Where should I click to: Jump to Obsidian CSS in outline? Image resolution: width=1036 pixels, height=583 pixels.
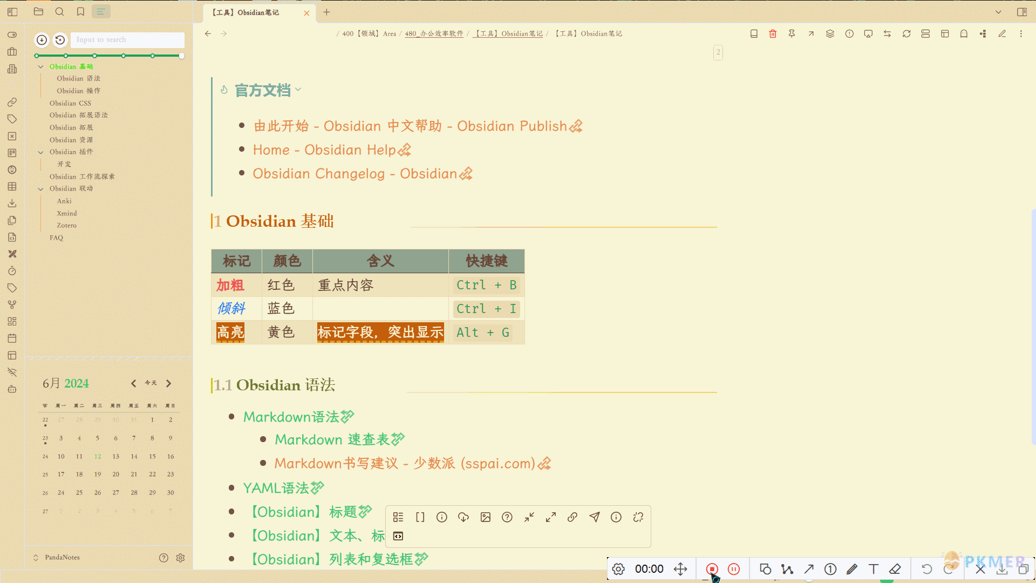[70, 103]
